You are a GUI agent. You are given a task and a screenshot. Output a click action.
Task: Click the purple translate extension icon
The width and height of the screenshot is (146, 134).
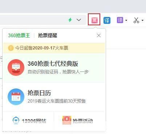[120, 20]
